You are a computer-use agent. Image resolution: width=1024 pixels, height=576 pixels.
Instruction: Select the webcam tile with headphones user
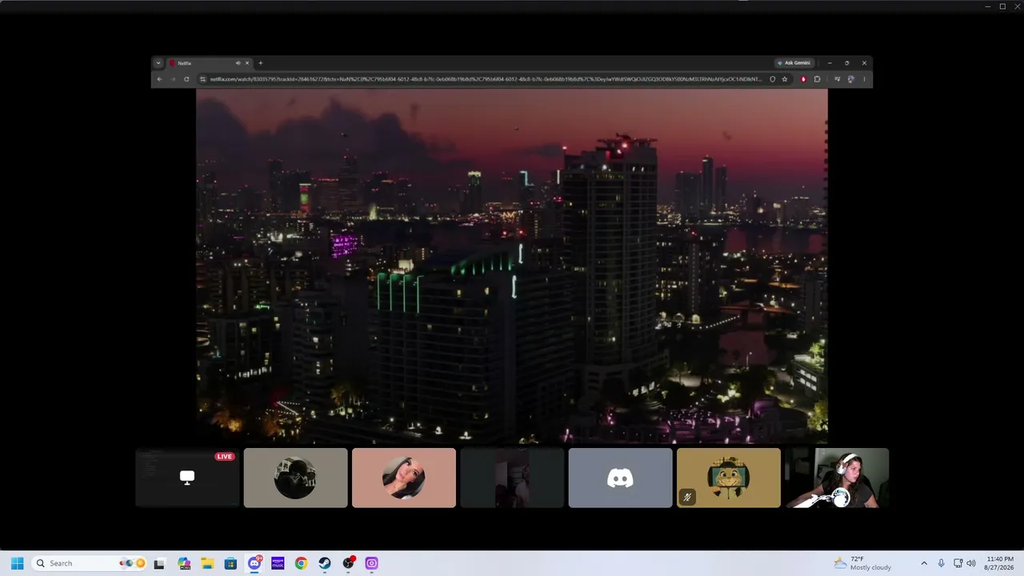click(837, 478)
